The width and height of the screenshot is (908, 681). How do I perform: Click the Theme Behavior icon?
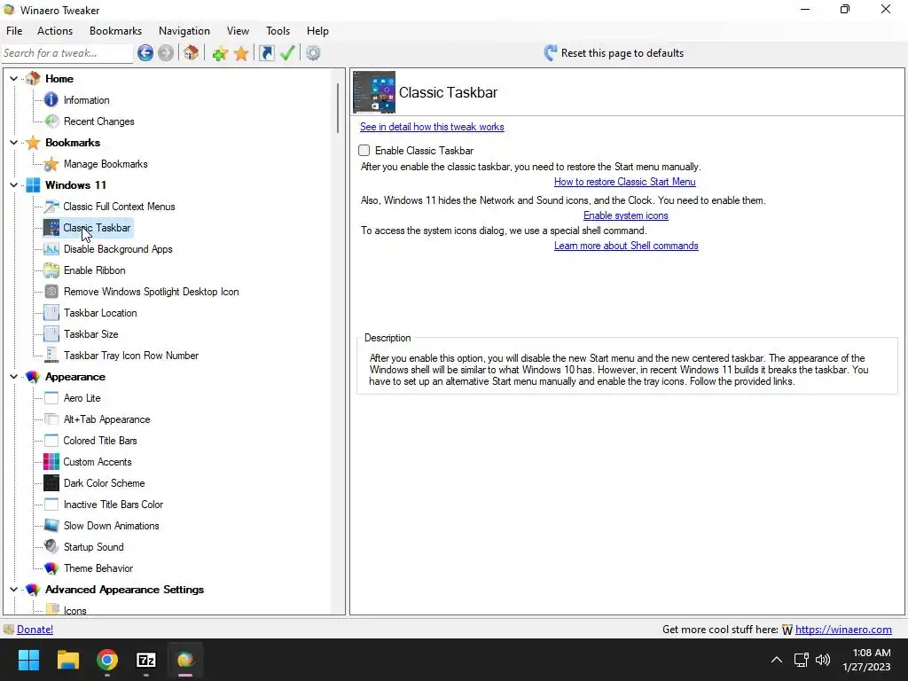tap(51, 568)
